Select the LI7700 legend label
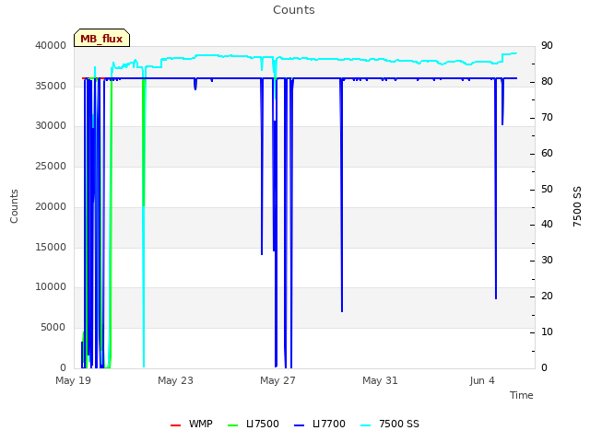The image size is (590, 442). (x=329, y=424)
